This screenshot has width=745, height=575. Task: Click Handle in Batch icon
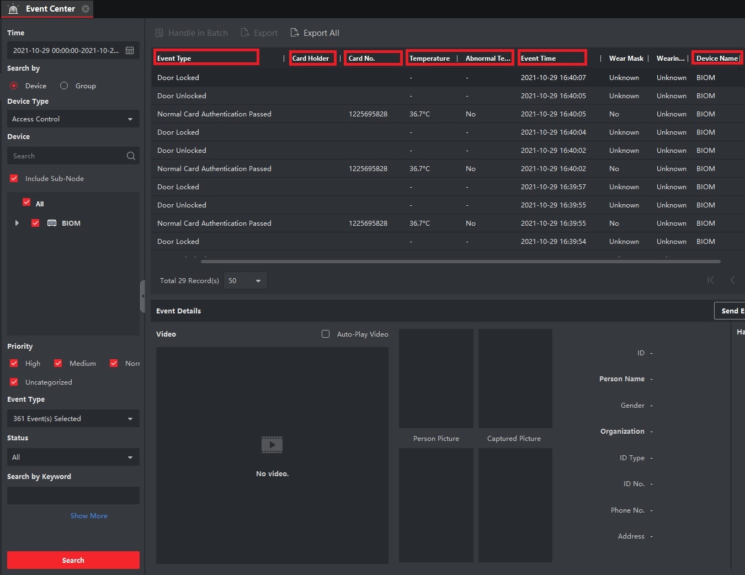tap(159, 33)
